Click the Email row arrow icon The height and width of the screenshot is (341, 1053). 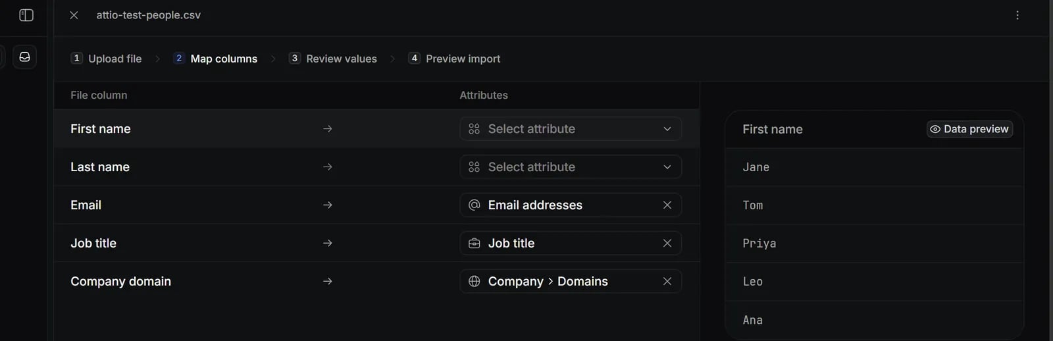click(x=328, y=205)
